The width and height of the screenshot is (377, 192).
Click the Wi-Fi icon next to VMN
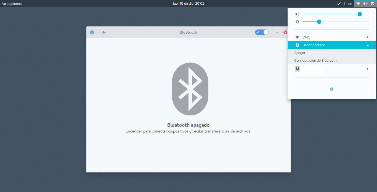pyautogui.click(x=297, y=37)
